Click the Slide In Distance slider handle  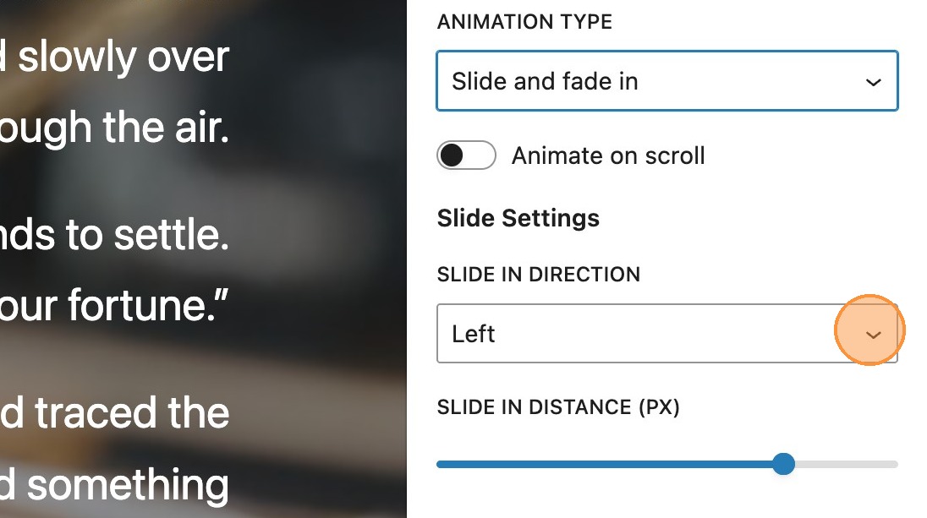(784, 463)
